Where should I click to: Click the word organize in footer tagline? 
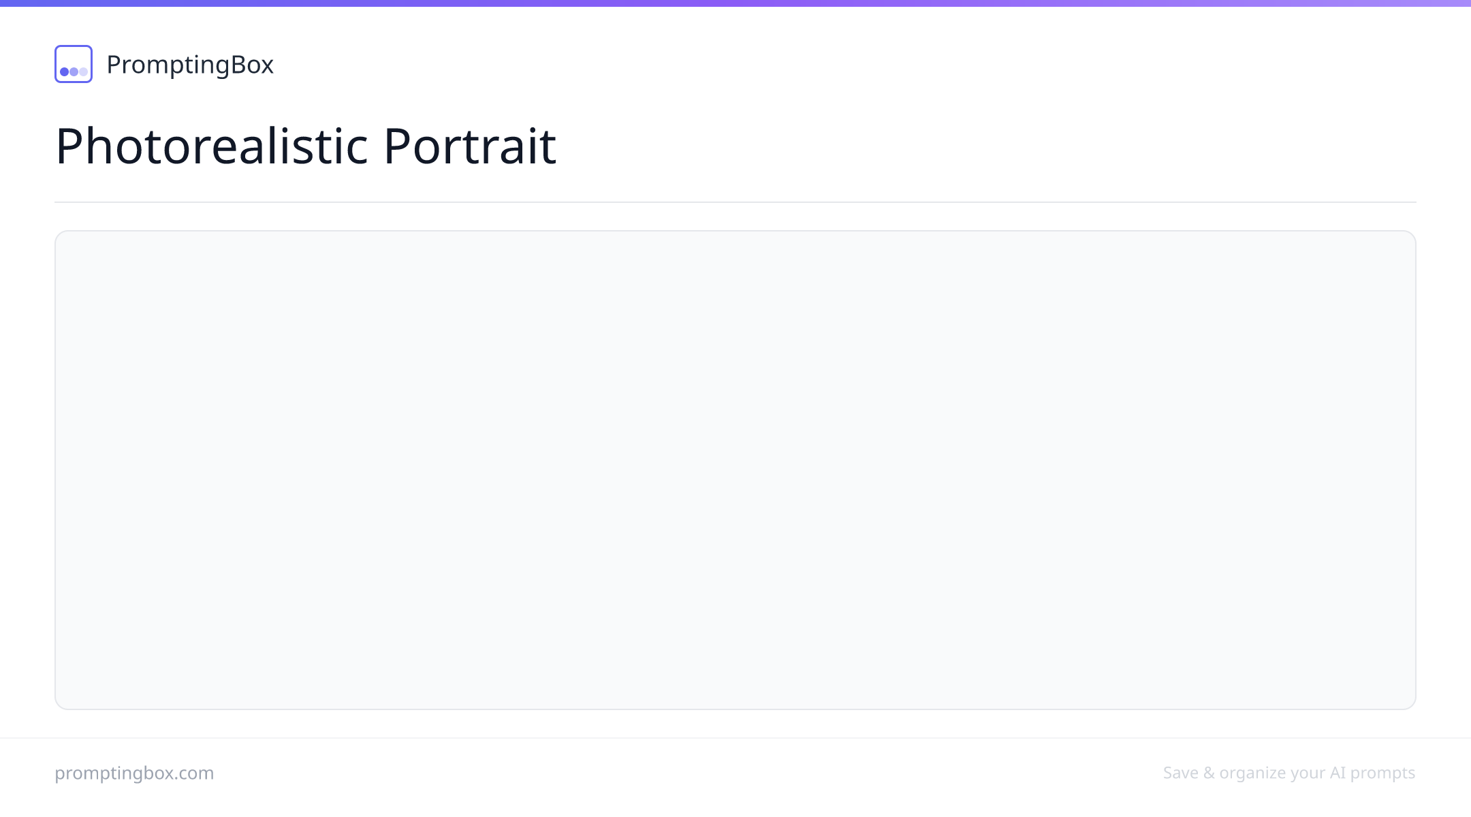pos(1252,773)
